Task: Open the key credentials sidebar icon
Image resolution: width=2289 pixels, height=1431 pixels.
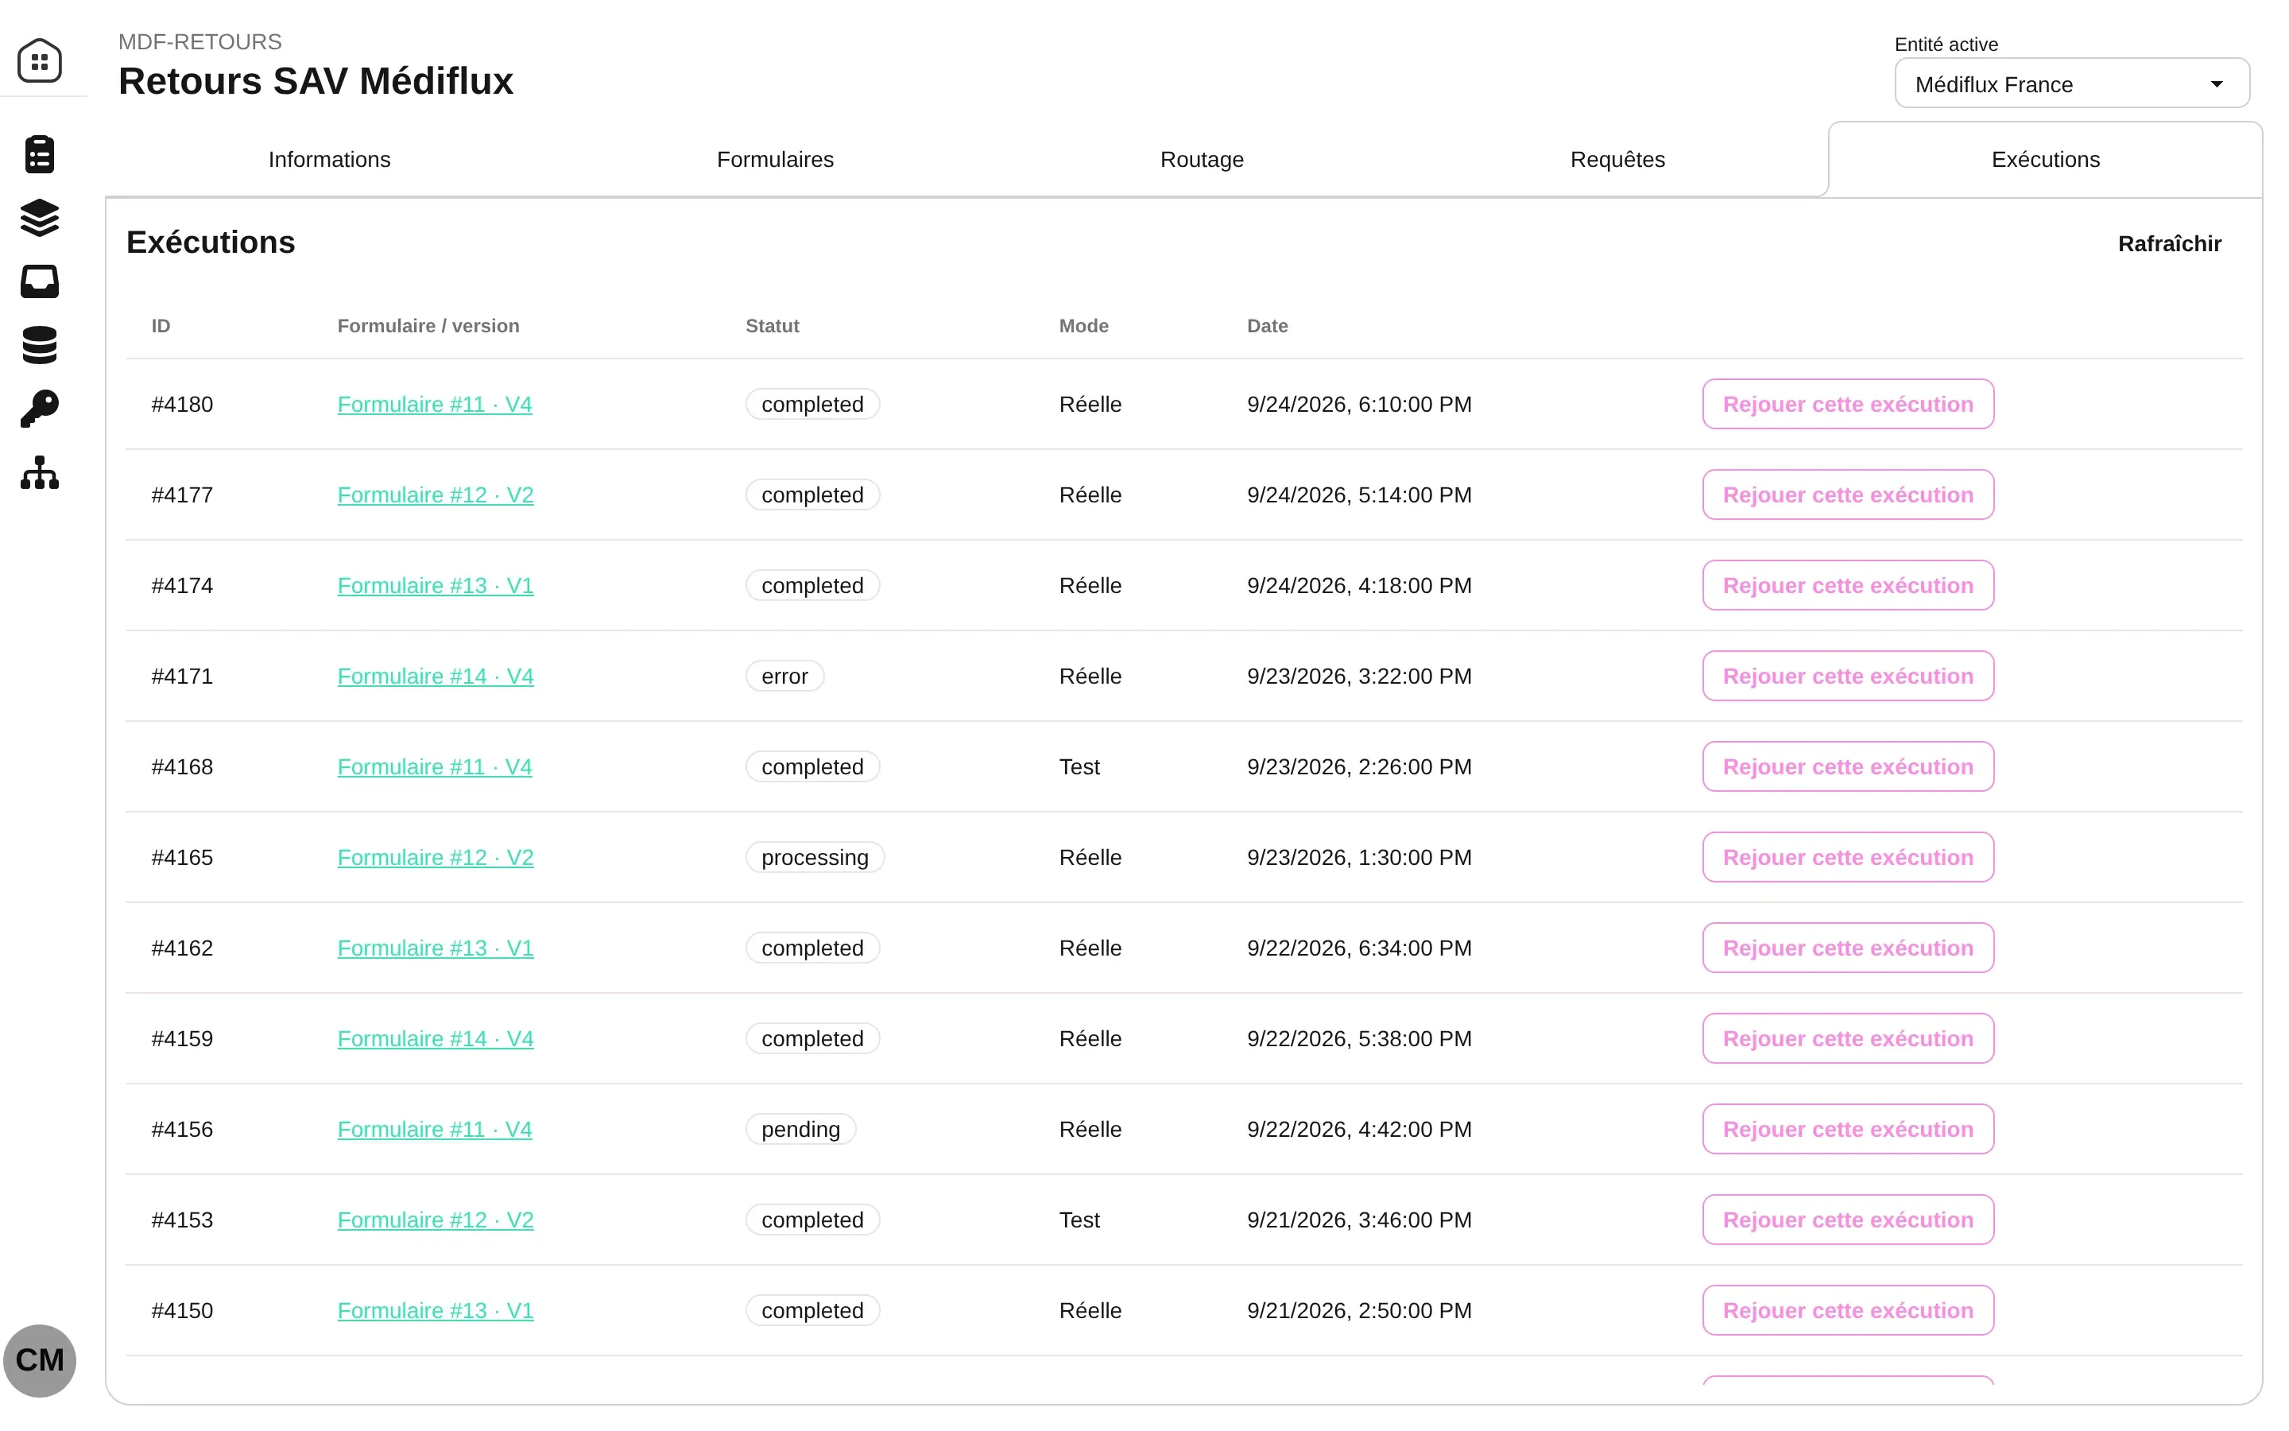Action: (40, 409)
